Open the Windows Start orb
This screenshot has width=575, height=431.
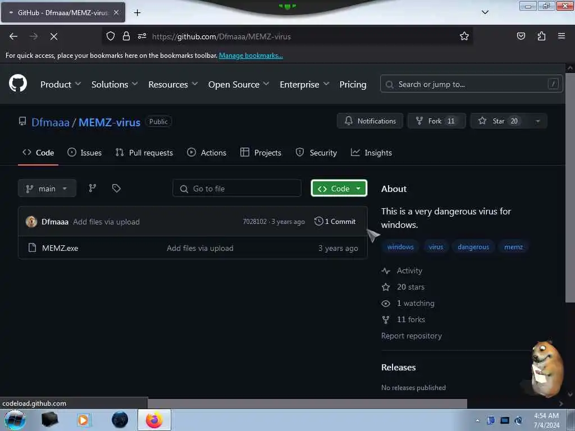15,420
